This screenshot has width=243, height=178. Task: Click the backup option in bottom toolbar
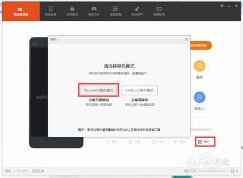(x=112, y=142)
